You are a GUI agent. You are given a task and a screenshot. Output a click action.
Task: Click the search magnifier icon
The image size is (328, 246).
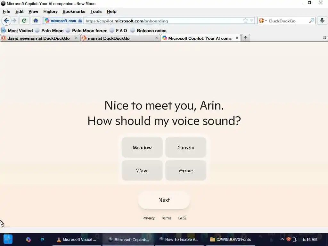click(x=311, y=21)
